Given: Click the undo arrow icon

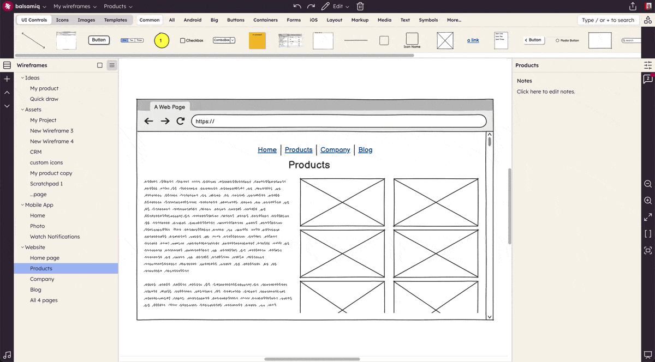Looking at the screenshot, I should click(297, 7).
